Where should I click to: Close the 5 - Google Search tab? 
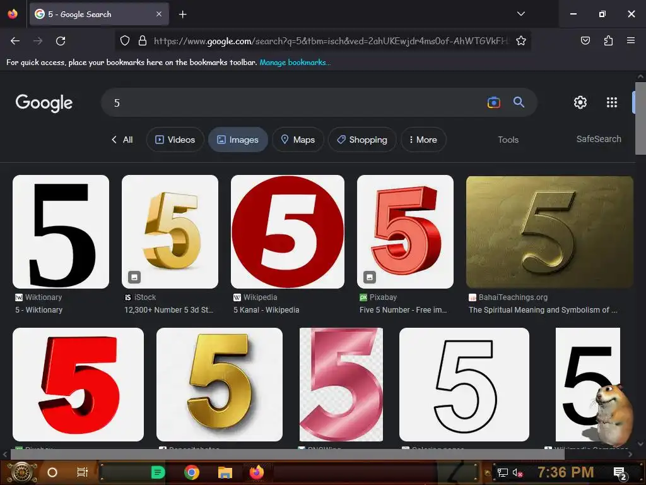[x=158, y=14]
